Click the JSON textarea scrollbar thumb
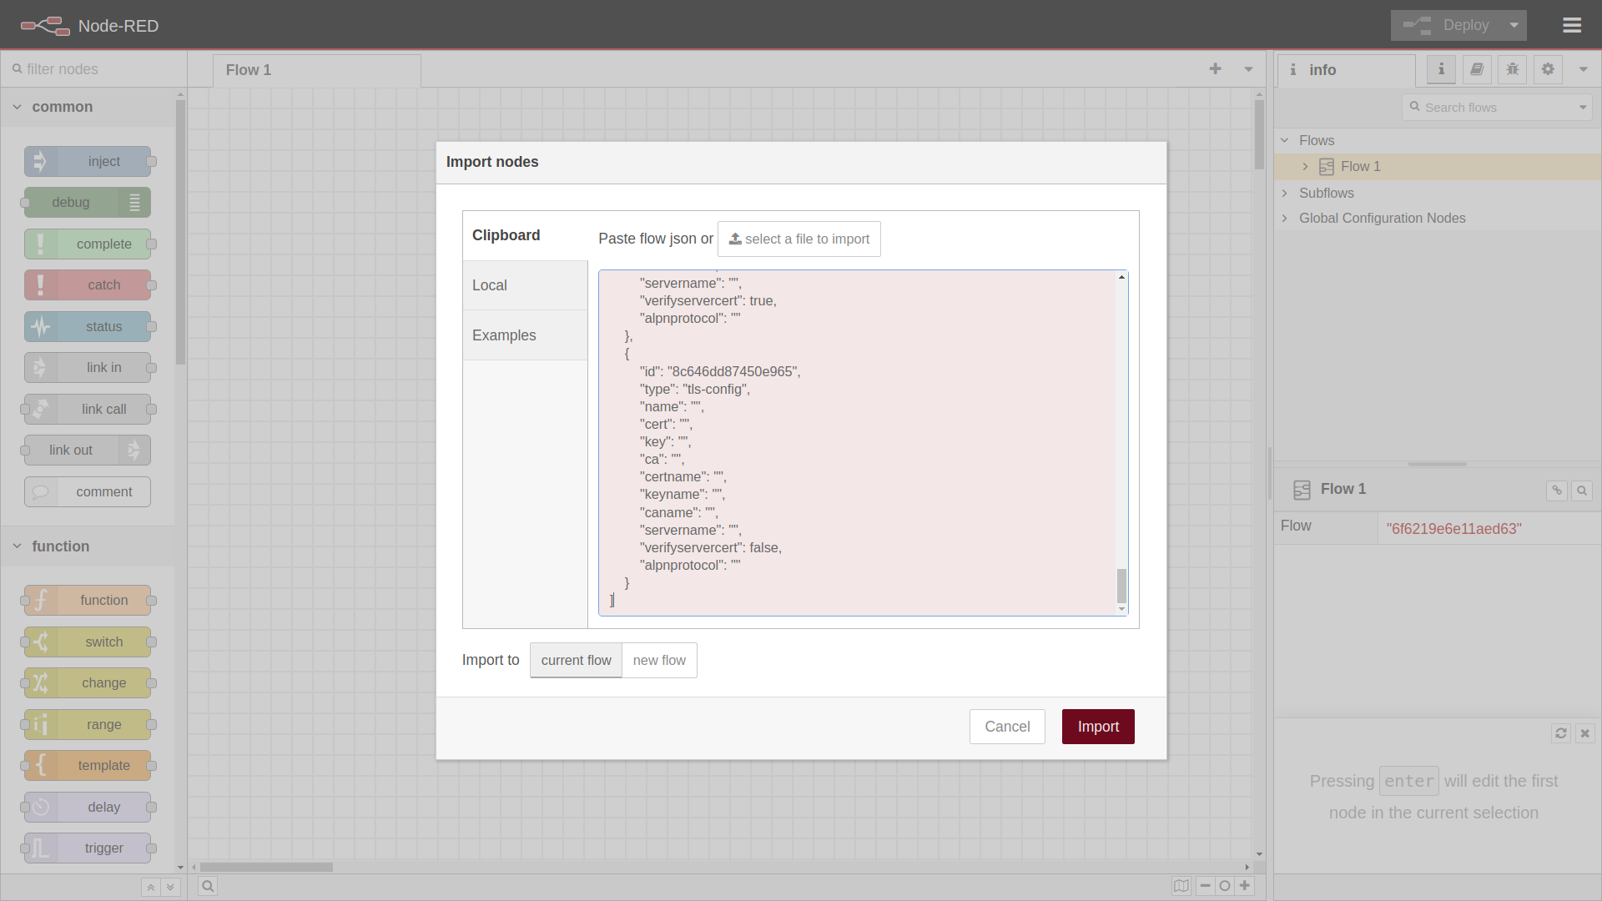 (1121, 586)
